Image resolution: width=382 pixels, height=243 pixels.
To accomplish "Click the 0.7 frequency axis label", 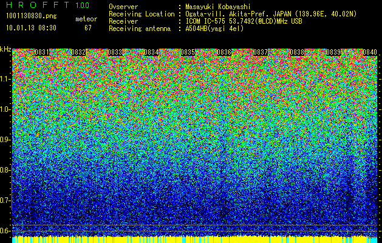I will point(5,200).
